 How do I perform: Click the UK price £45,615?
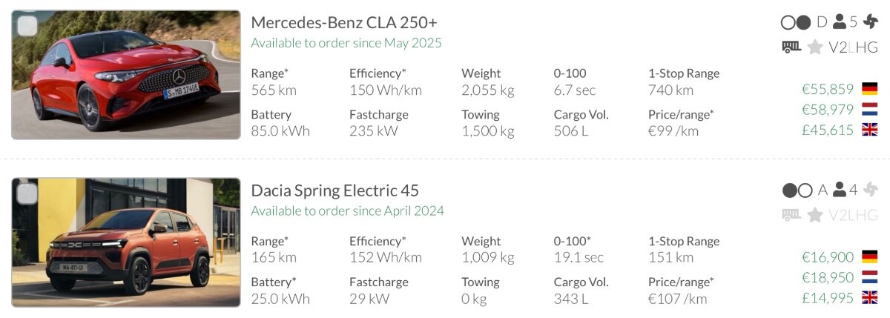pos(828,130)
